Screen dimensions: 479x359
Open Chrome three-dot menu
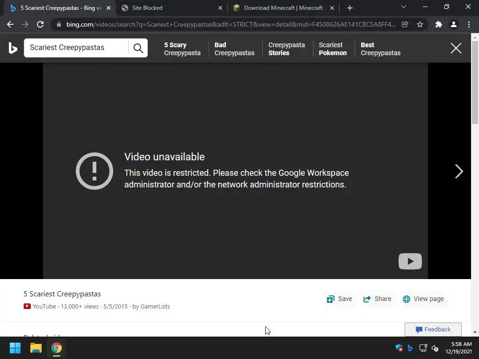pyautogui.click(x=469, y=24)
